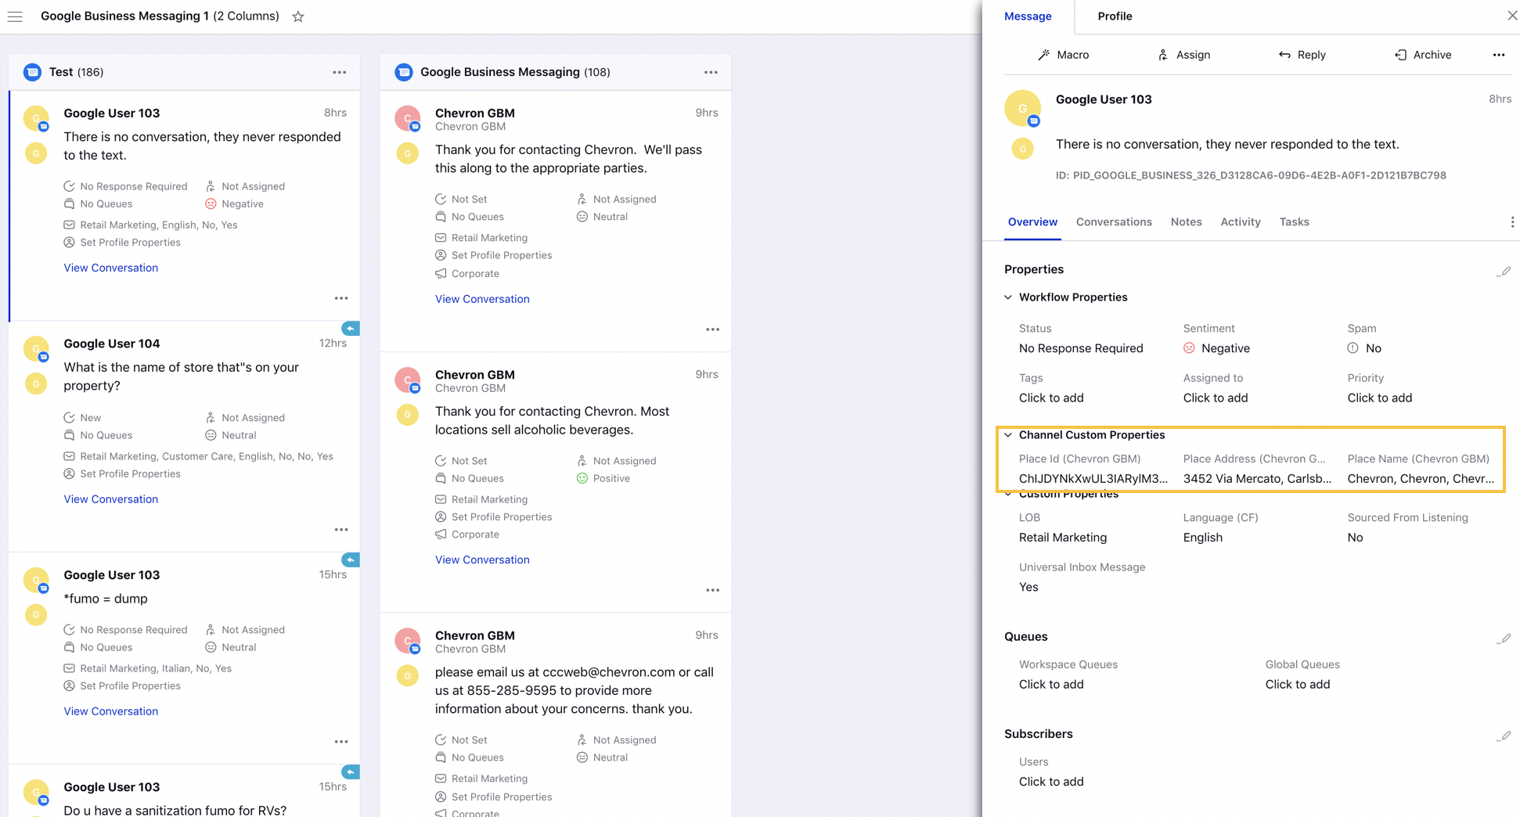Close the message detail panel
1520x817 pixels.
point(1512,16)
